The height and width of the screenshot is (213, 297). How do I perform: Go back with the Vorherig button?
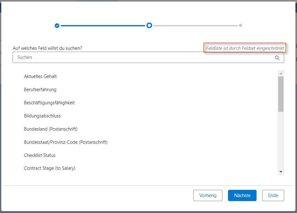tap(208, 195)
